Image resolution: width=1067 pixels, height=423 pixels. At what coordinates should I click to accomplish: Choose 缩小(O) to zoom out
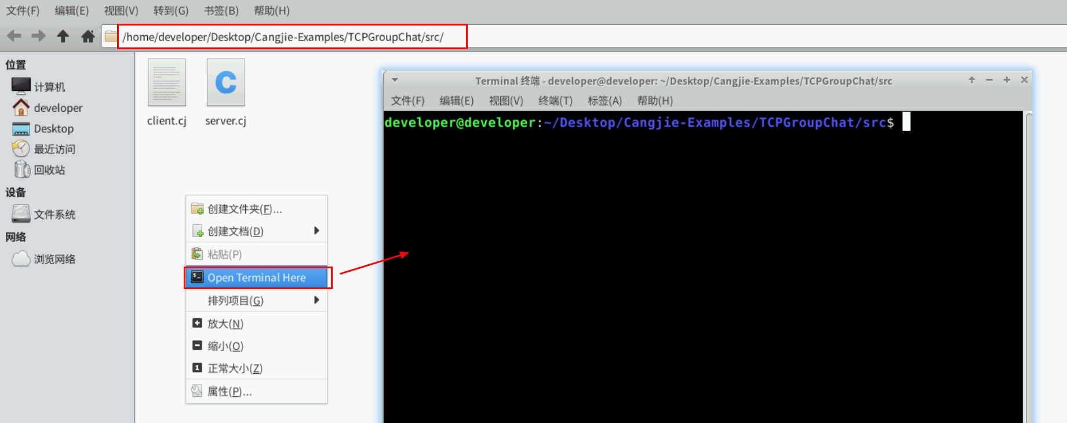256,346
